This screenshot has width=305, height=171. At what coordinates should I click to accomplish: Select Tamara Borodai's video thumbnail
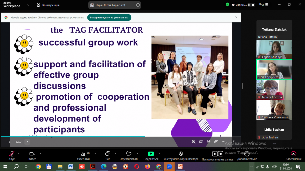(274, 90)
